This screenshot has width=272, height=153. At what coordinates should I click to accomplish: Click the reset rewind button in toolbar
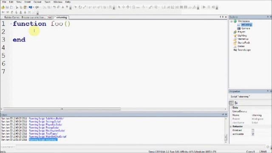213,7
